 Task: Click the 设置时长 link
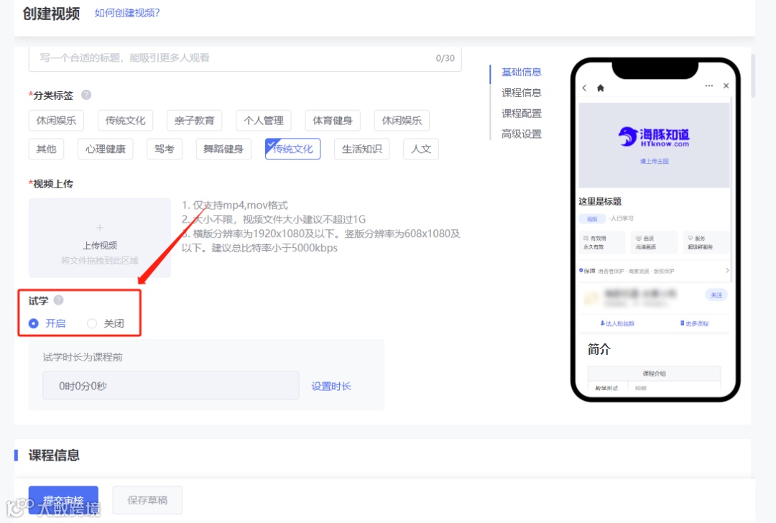pyautogui.click(x=331, y=386)
